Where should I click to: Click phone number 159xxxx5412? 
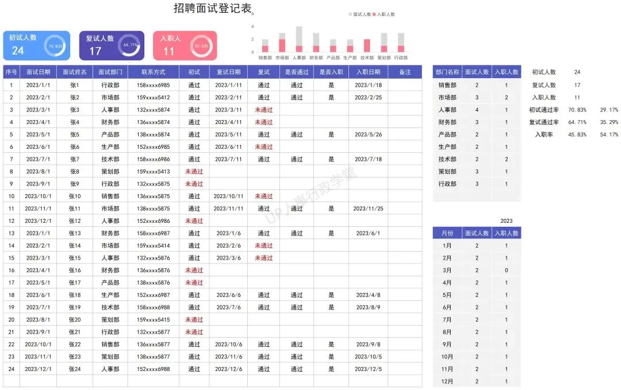click(x=154, y=97)
